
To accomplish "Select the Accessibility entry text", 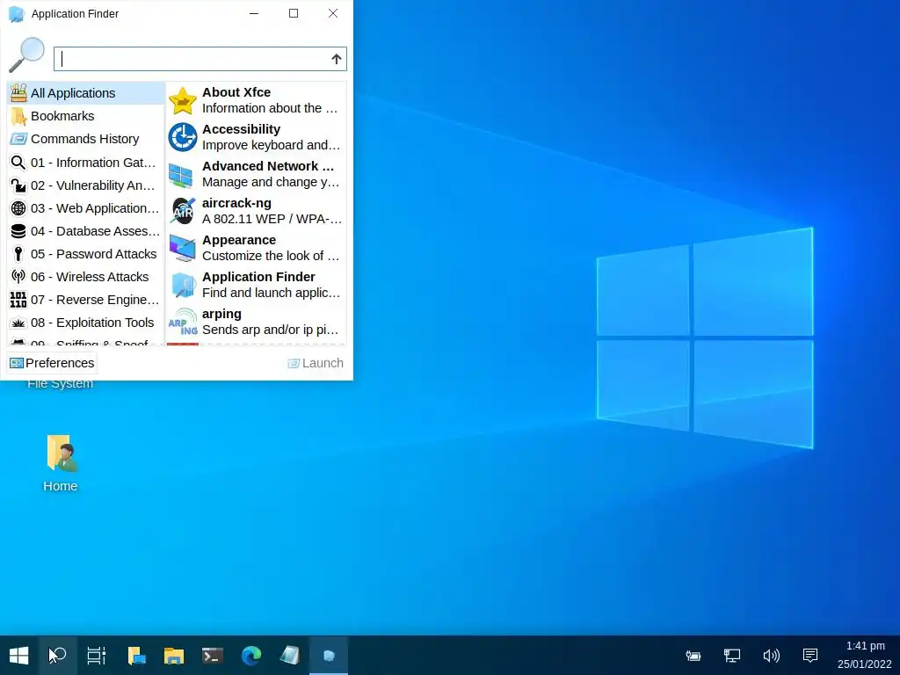I will (x=271, y=137).
